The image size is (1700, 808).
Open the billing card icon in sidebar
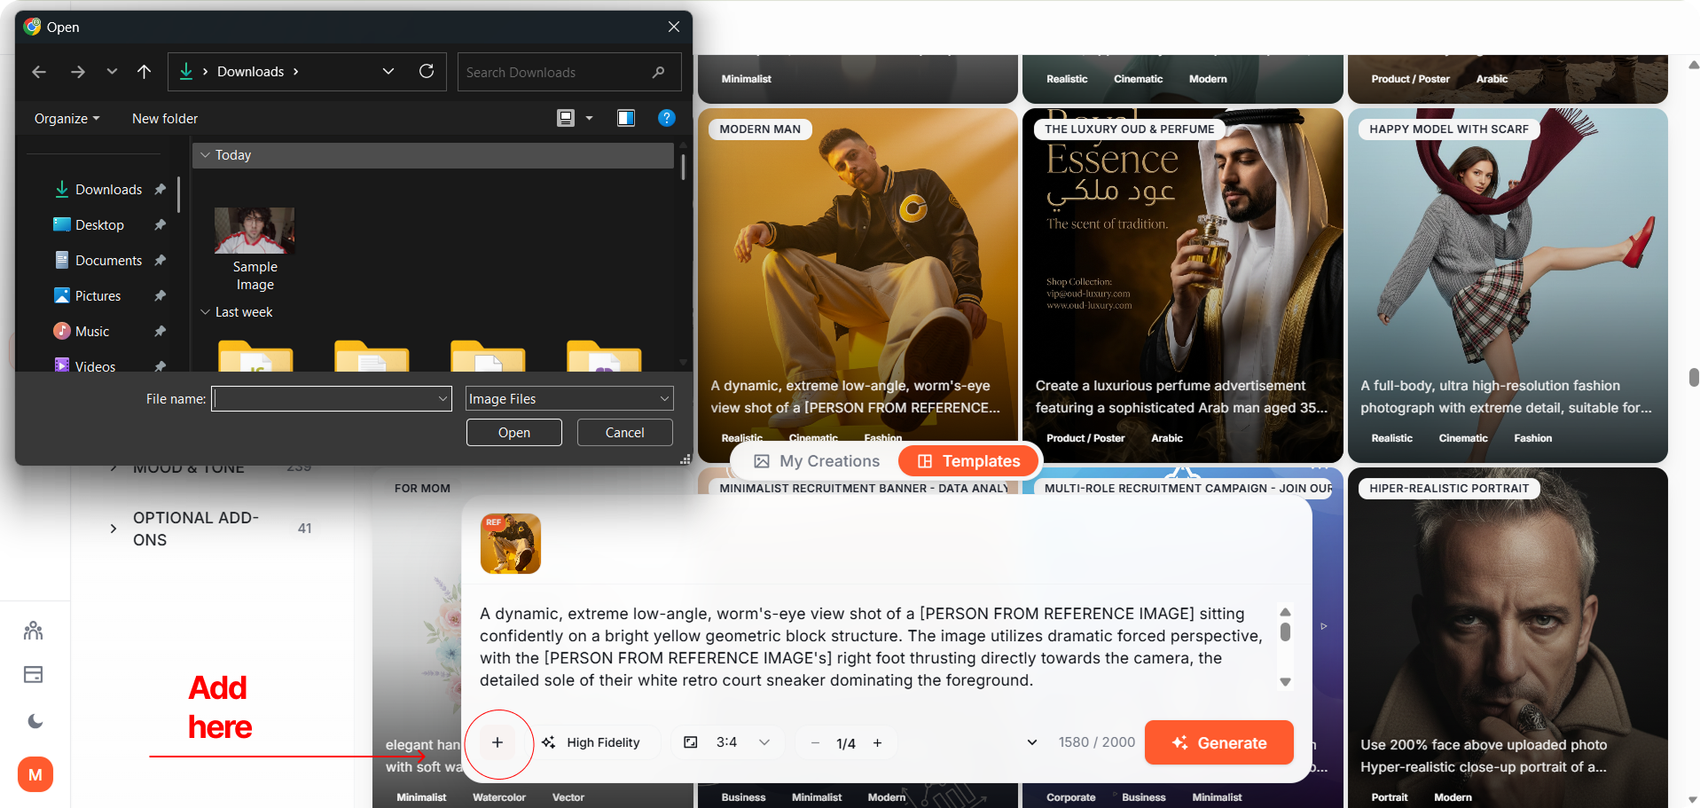click(x=34, y=675)
